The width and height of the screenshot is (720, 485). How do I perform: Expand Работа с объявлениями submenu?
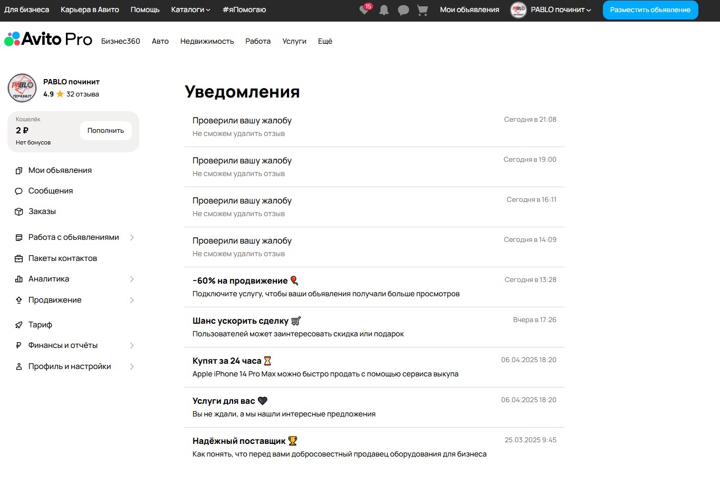74,237
